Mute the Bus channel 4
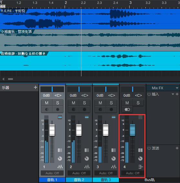The image size is (180, 183). point(127,103)
